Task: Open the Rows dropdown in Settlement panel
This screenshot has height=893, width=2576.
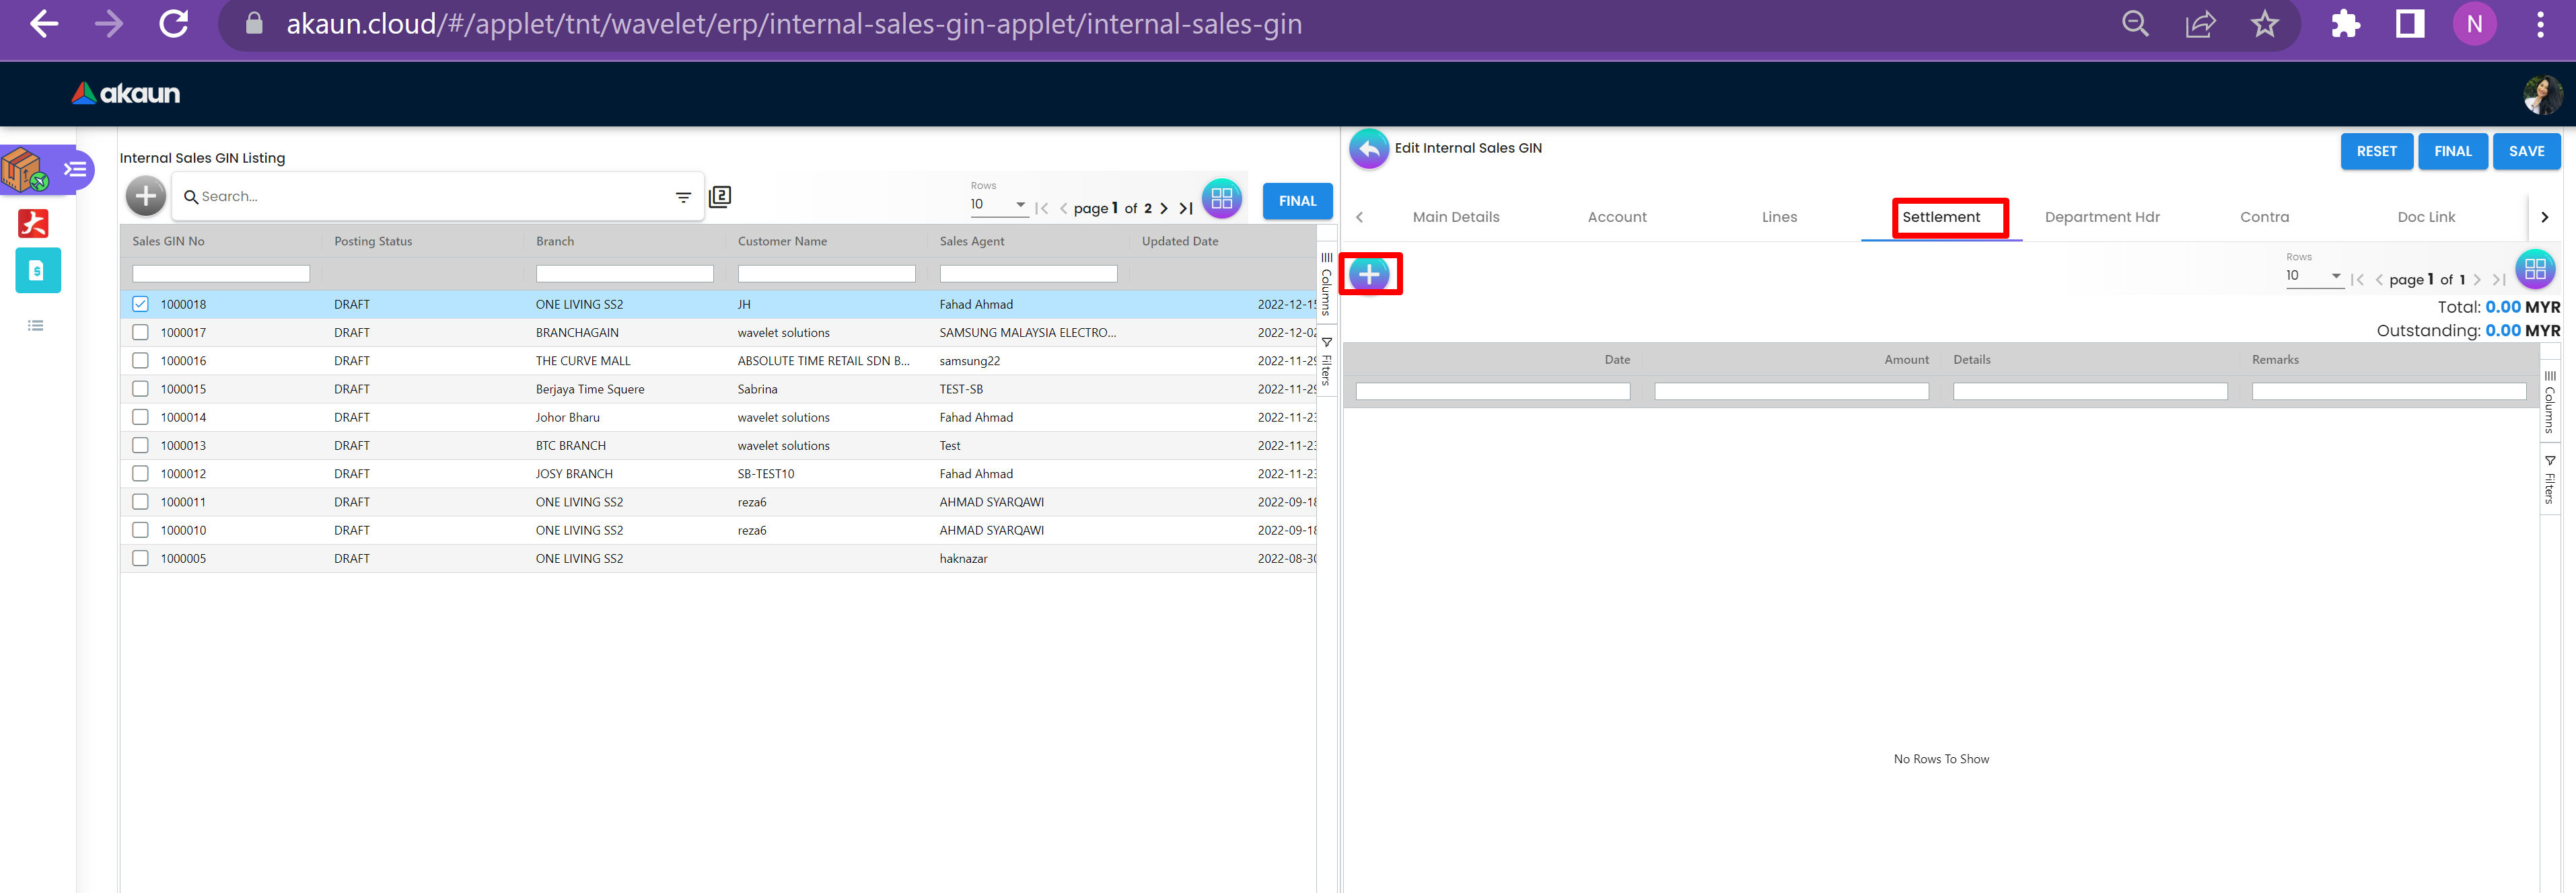Action: pos(2313,276)
